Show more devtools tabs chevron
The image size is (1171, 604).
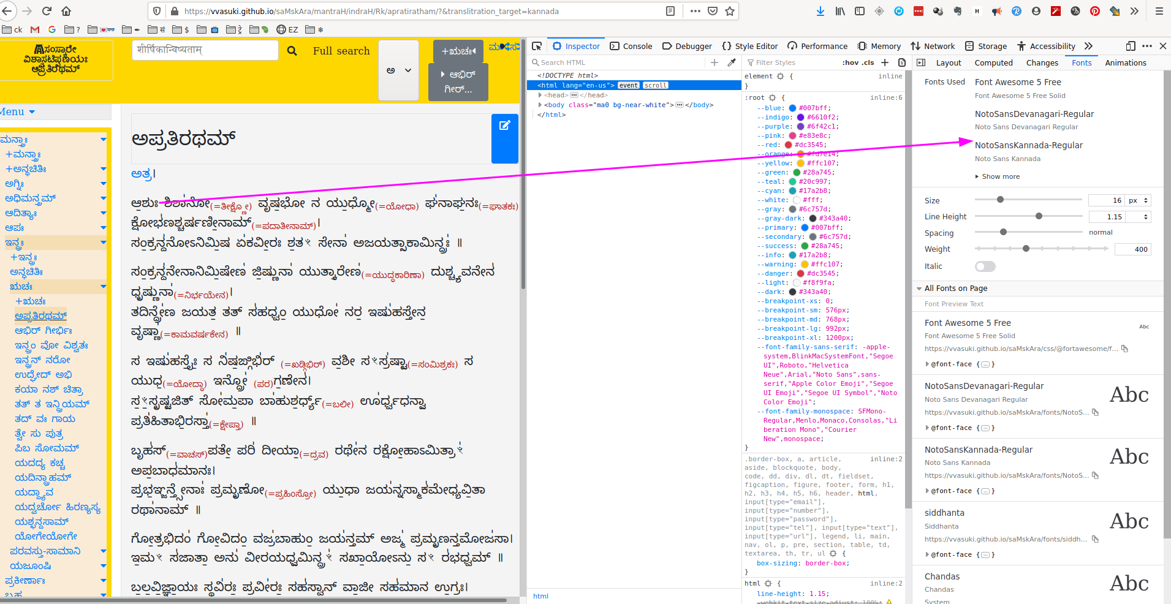(x=1088, y=46)
